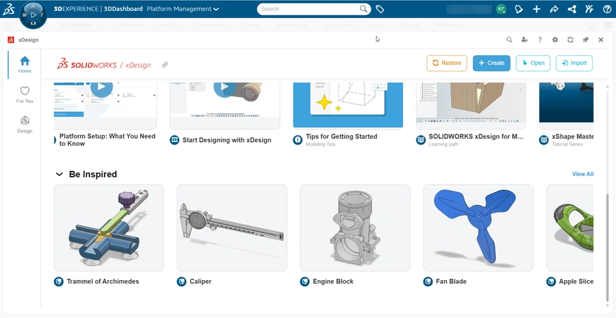The image size is (616, 318).
Task: Click the SOLIDWORKS xDesign logo
Action: pyautogui.click(x=104, y=64)
